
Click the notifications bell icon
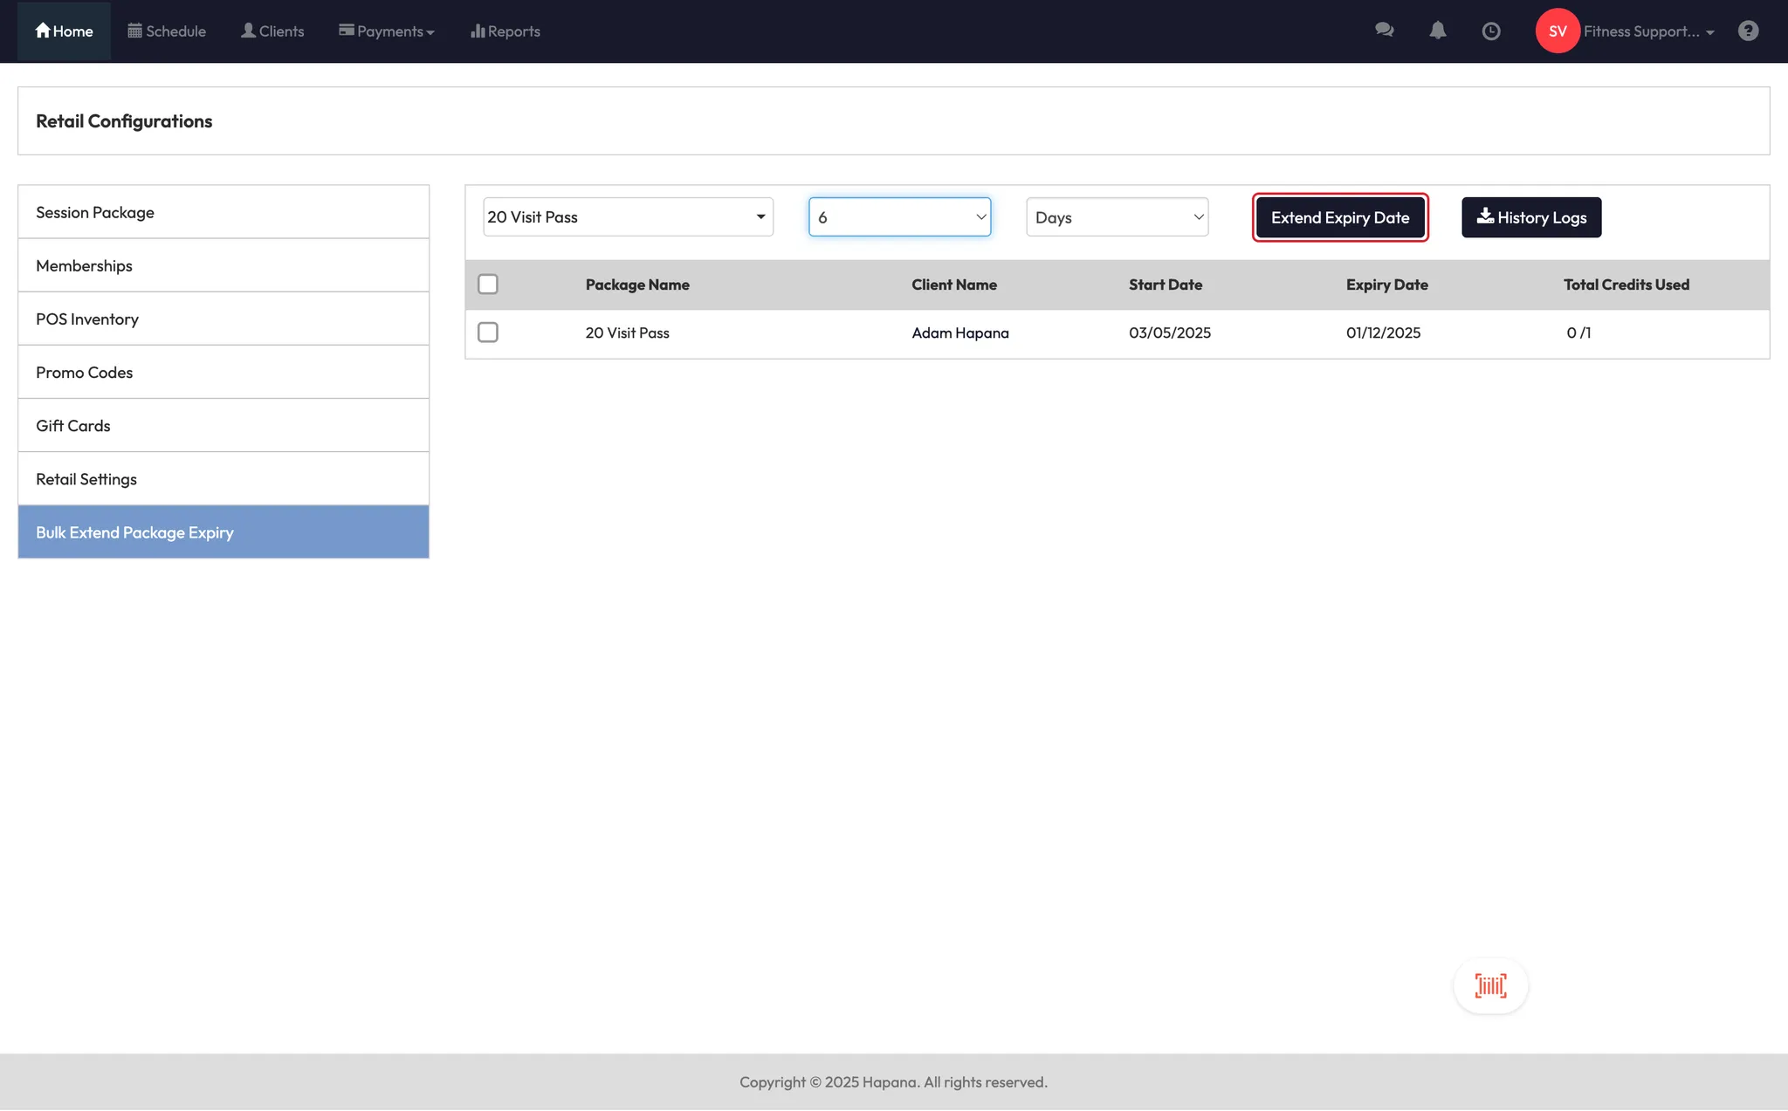point(1437,31)
